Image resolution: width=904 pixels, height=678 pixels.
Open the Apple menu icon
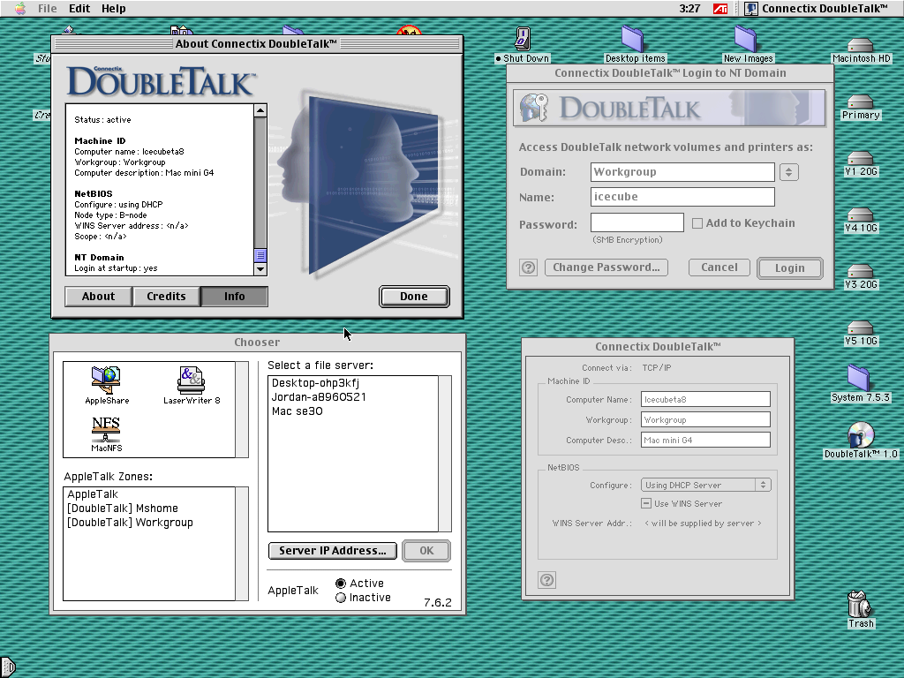click(x=20, y=8)
